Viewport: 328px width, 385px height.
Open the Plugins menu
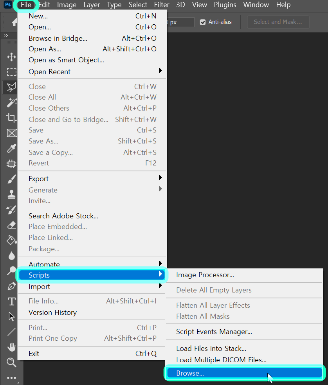pyautogui.click(x=225, y=5)
